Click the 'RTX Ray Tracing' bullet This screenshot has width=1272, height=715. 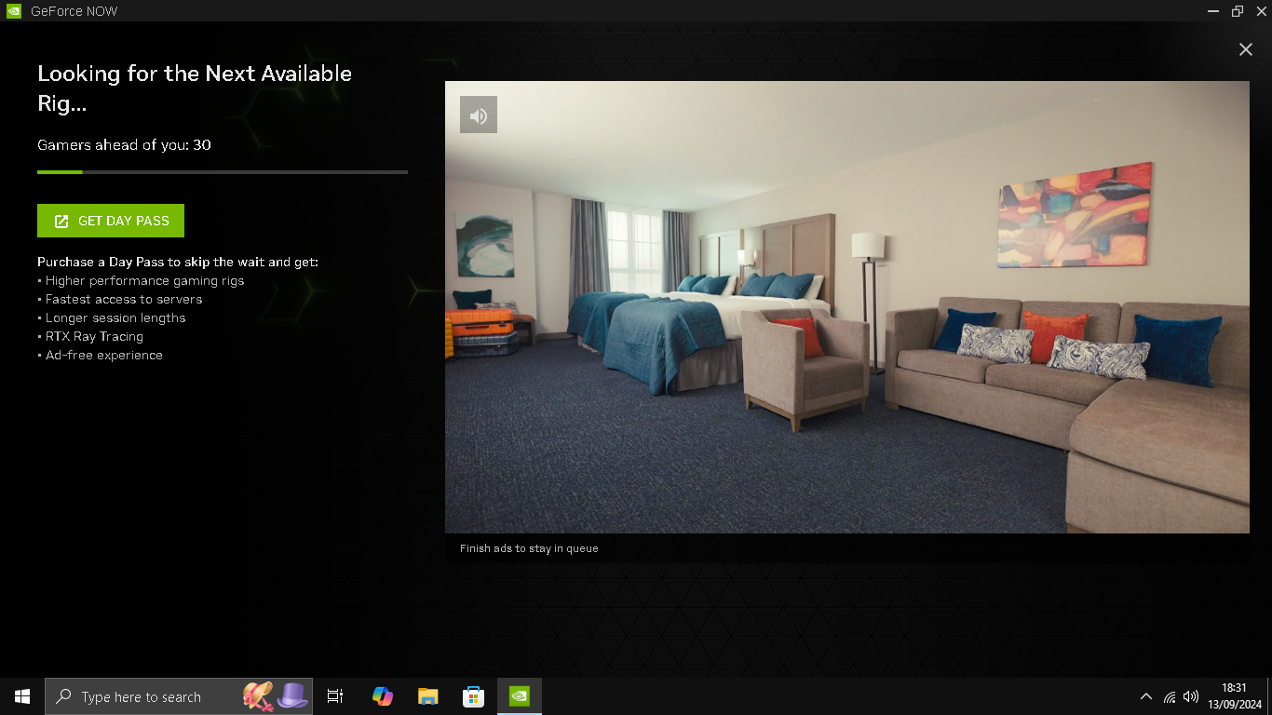coord(90,336)
